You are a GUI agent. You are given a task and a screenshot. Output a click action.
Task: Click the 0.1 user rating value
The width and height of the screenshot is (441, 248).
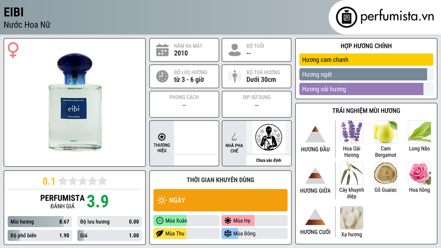(x=49, y=181)
